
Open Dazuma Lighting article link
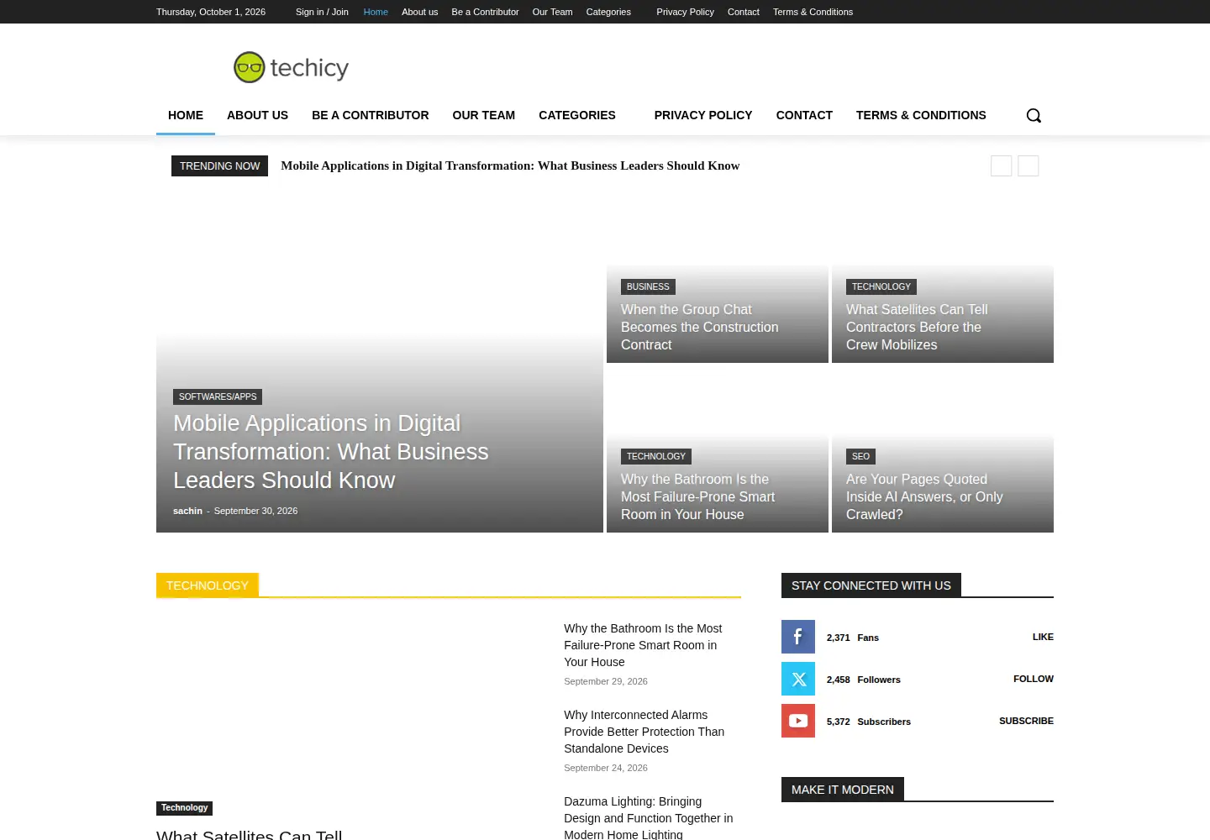[648, 818]
